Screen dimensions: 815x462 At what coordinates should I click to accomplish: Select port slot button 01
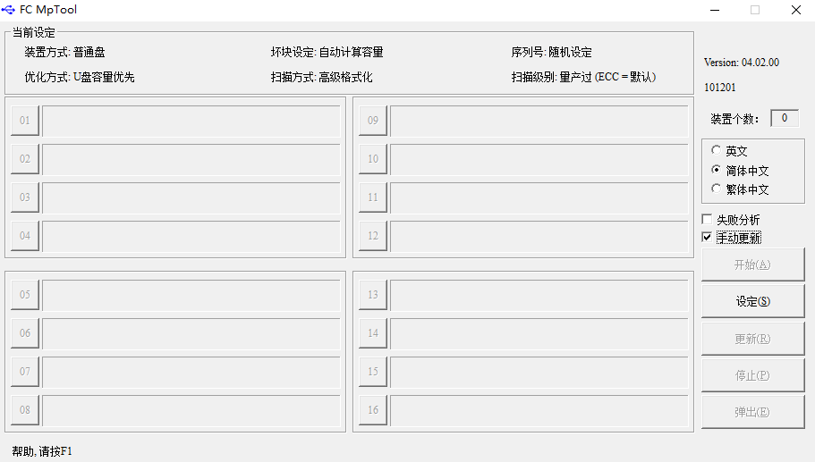click(25, 121)
